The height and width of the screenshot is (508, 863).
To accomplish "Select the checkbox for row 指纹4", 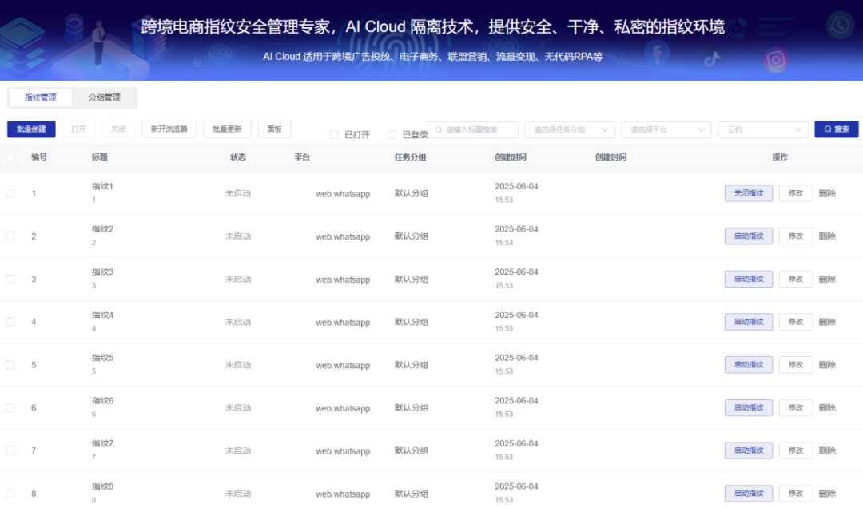I will [x=10, y=322].
